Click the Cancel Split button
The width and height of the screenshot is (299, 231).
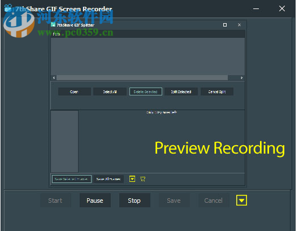(217, 91)
